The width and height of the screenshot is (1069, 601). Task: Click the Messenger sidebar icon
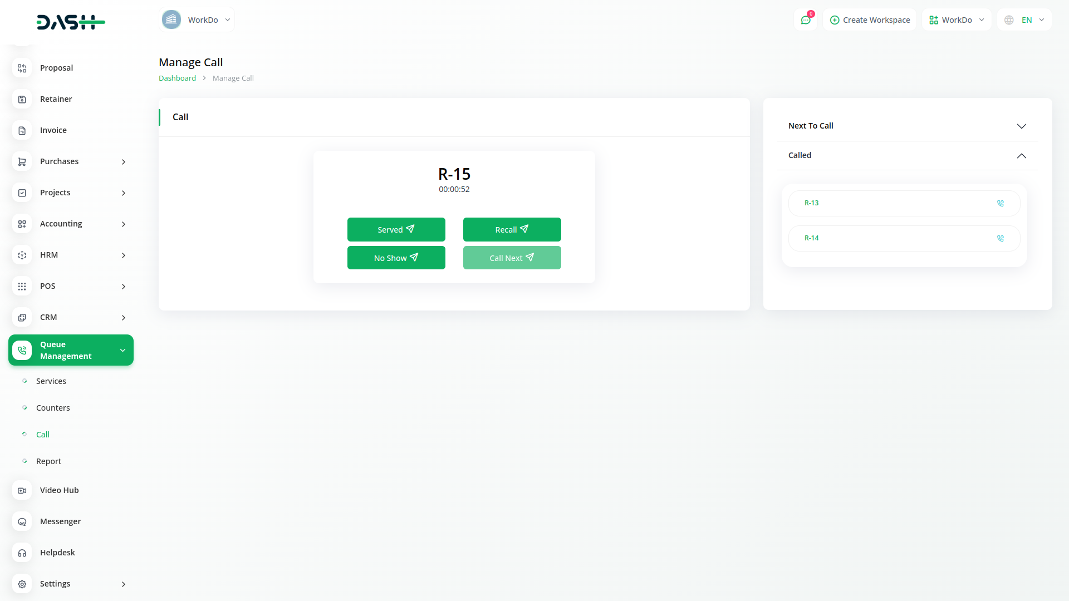(22, 521)
